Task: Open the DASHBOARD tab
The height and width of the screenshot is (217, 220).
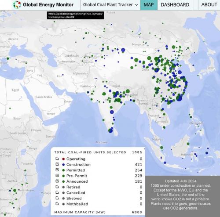Action: tap(175, 5)
